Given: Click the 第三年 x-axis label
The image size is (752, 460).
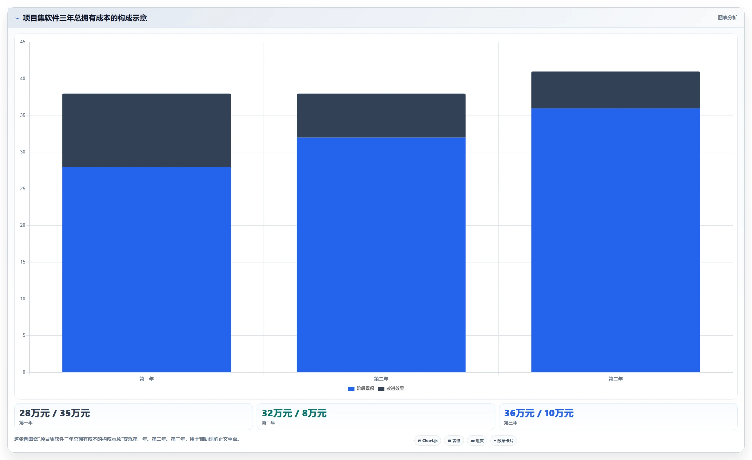Looking at the screenshot, I should point(615,379).
